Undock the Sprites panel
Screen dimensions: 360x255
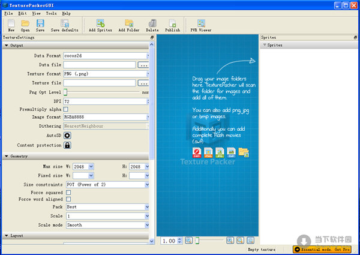(x=355, y=37)
